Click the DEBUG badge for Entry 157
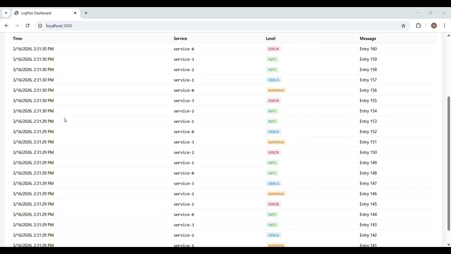Screen dimensions: 451x254 (x=274, y=80)
